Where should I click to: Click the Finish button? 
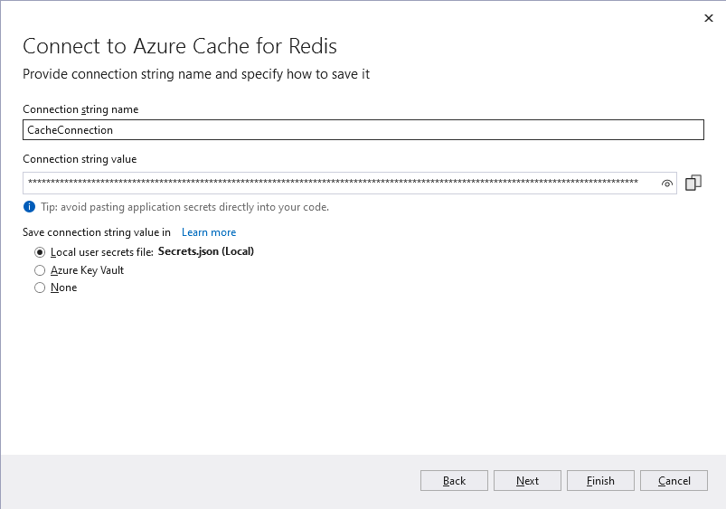(x=600, y=481)
